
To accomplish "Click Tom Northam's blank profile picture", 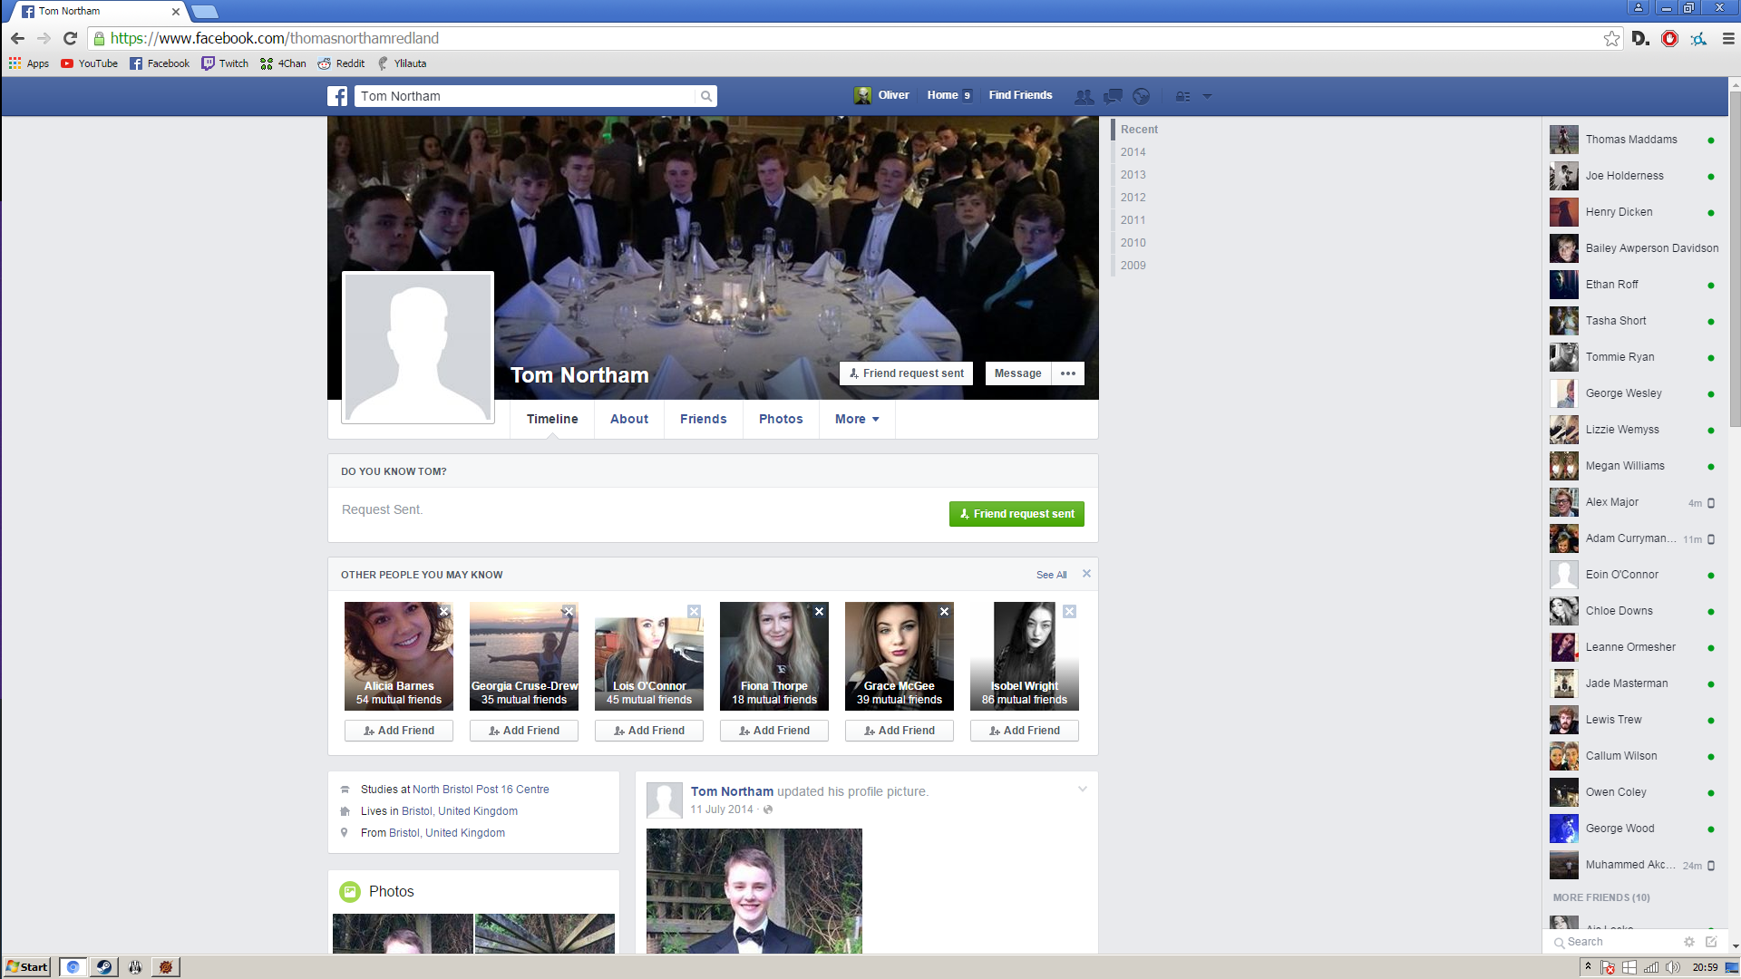I will tap(418, 347).
